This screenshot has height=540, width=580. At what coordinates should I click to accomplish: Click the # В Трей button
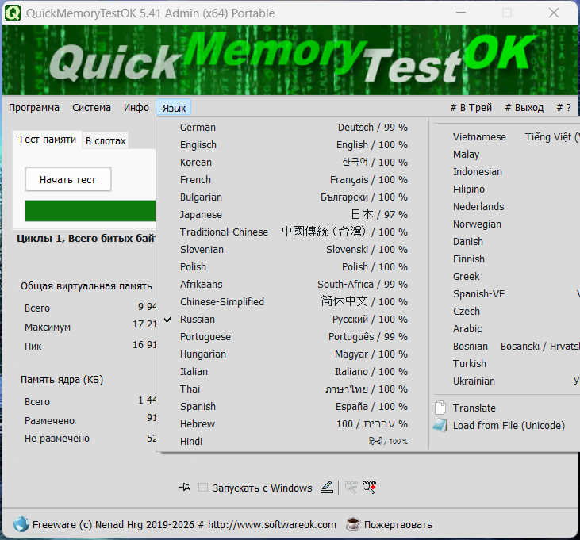(471, 108)
